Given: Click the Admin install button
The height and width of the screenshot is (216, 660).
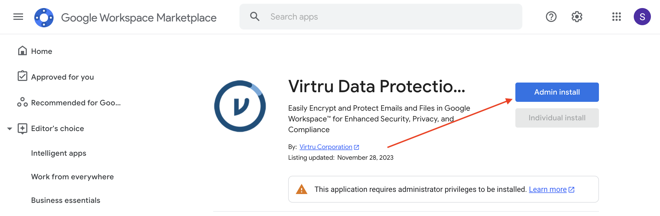Looking at the screenshot, I should pos(557,92).
